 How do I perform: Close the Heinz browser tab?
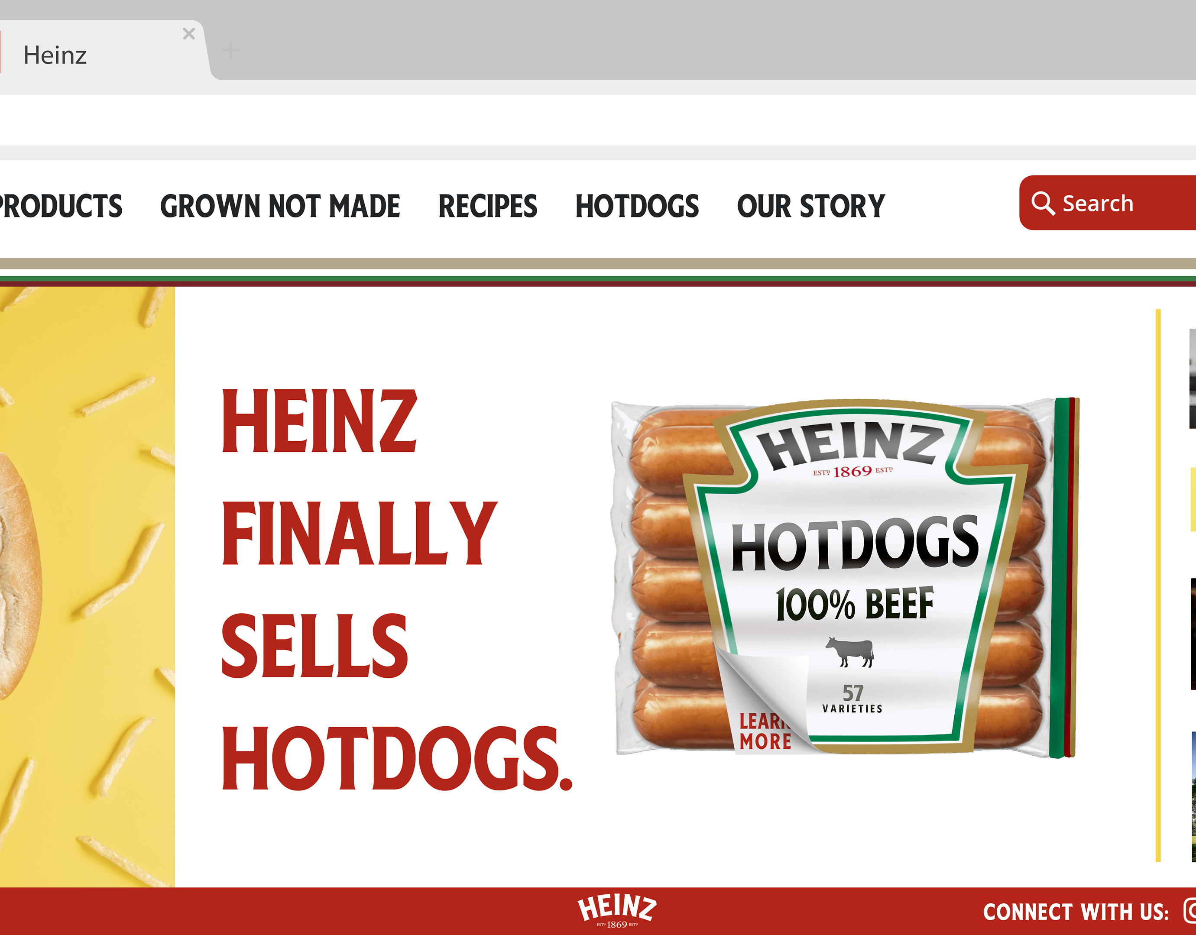(x=189, y=34)
